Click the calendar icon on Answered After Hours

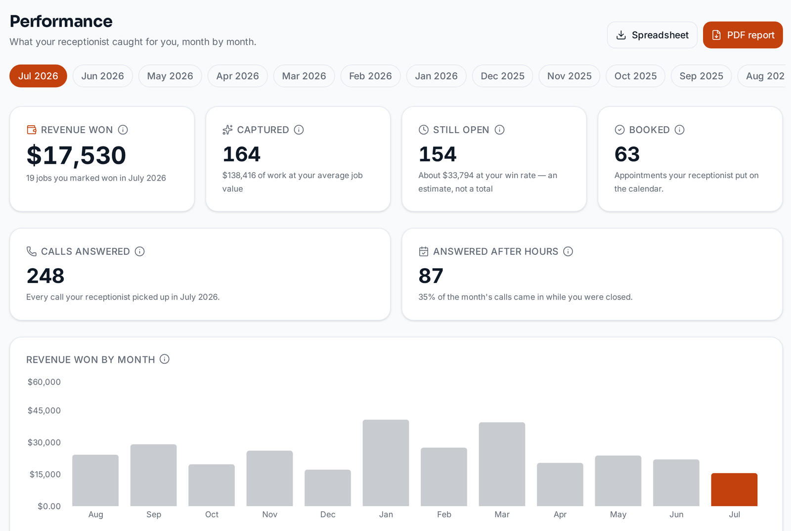pyautogui.click(x=424, y=251)
